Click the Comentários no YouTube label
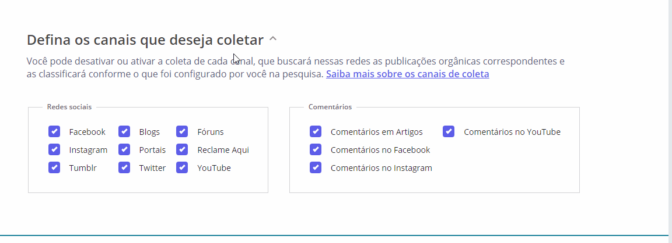672x243 pixels. (x=512, y=132)
